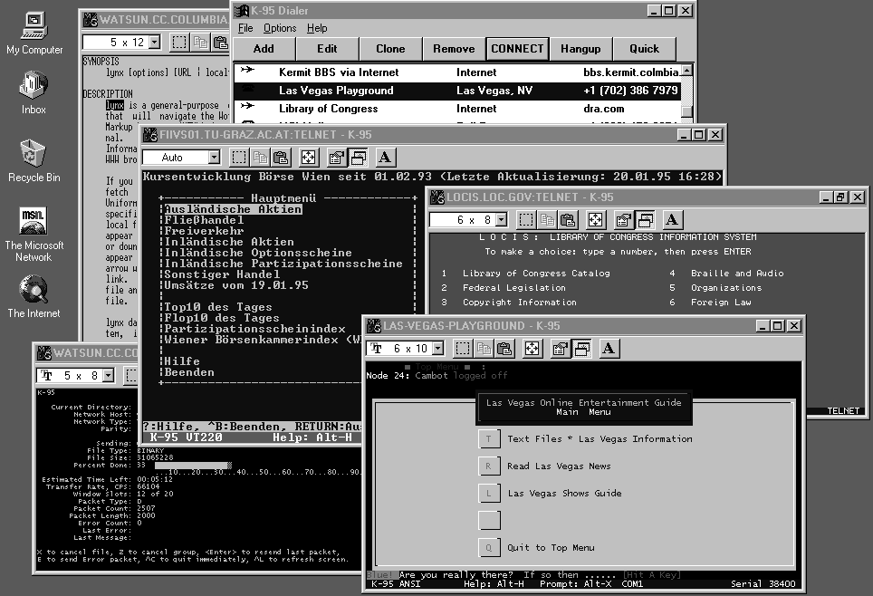The image size is (873, 596).
Task: Toggle the pressed window icon in FIIVS01 toolbar
Action: [358, 158]
